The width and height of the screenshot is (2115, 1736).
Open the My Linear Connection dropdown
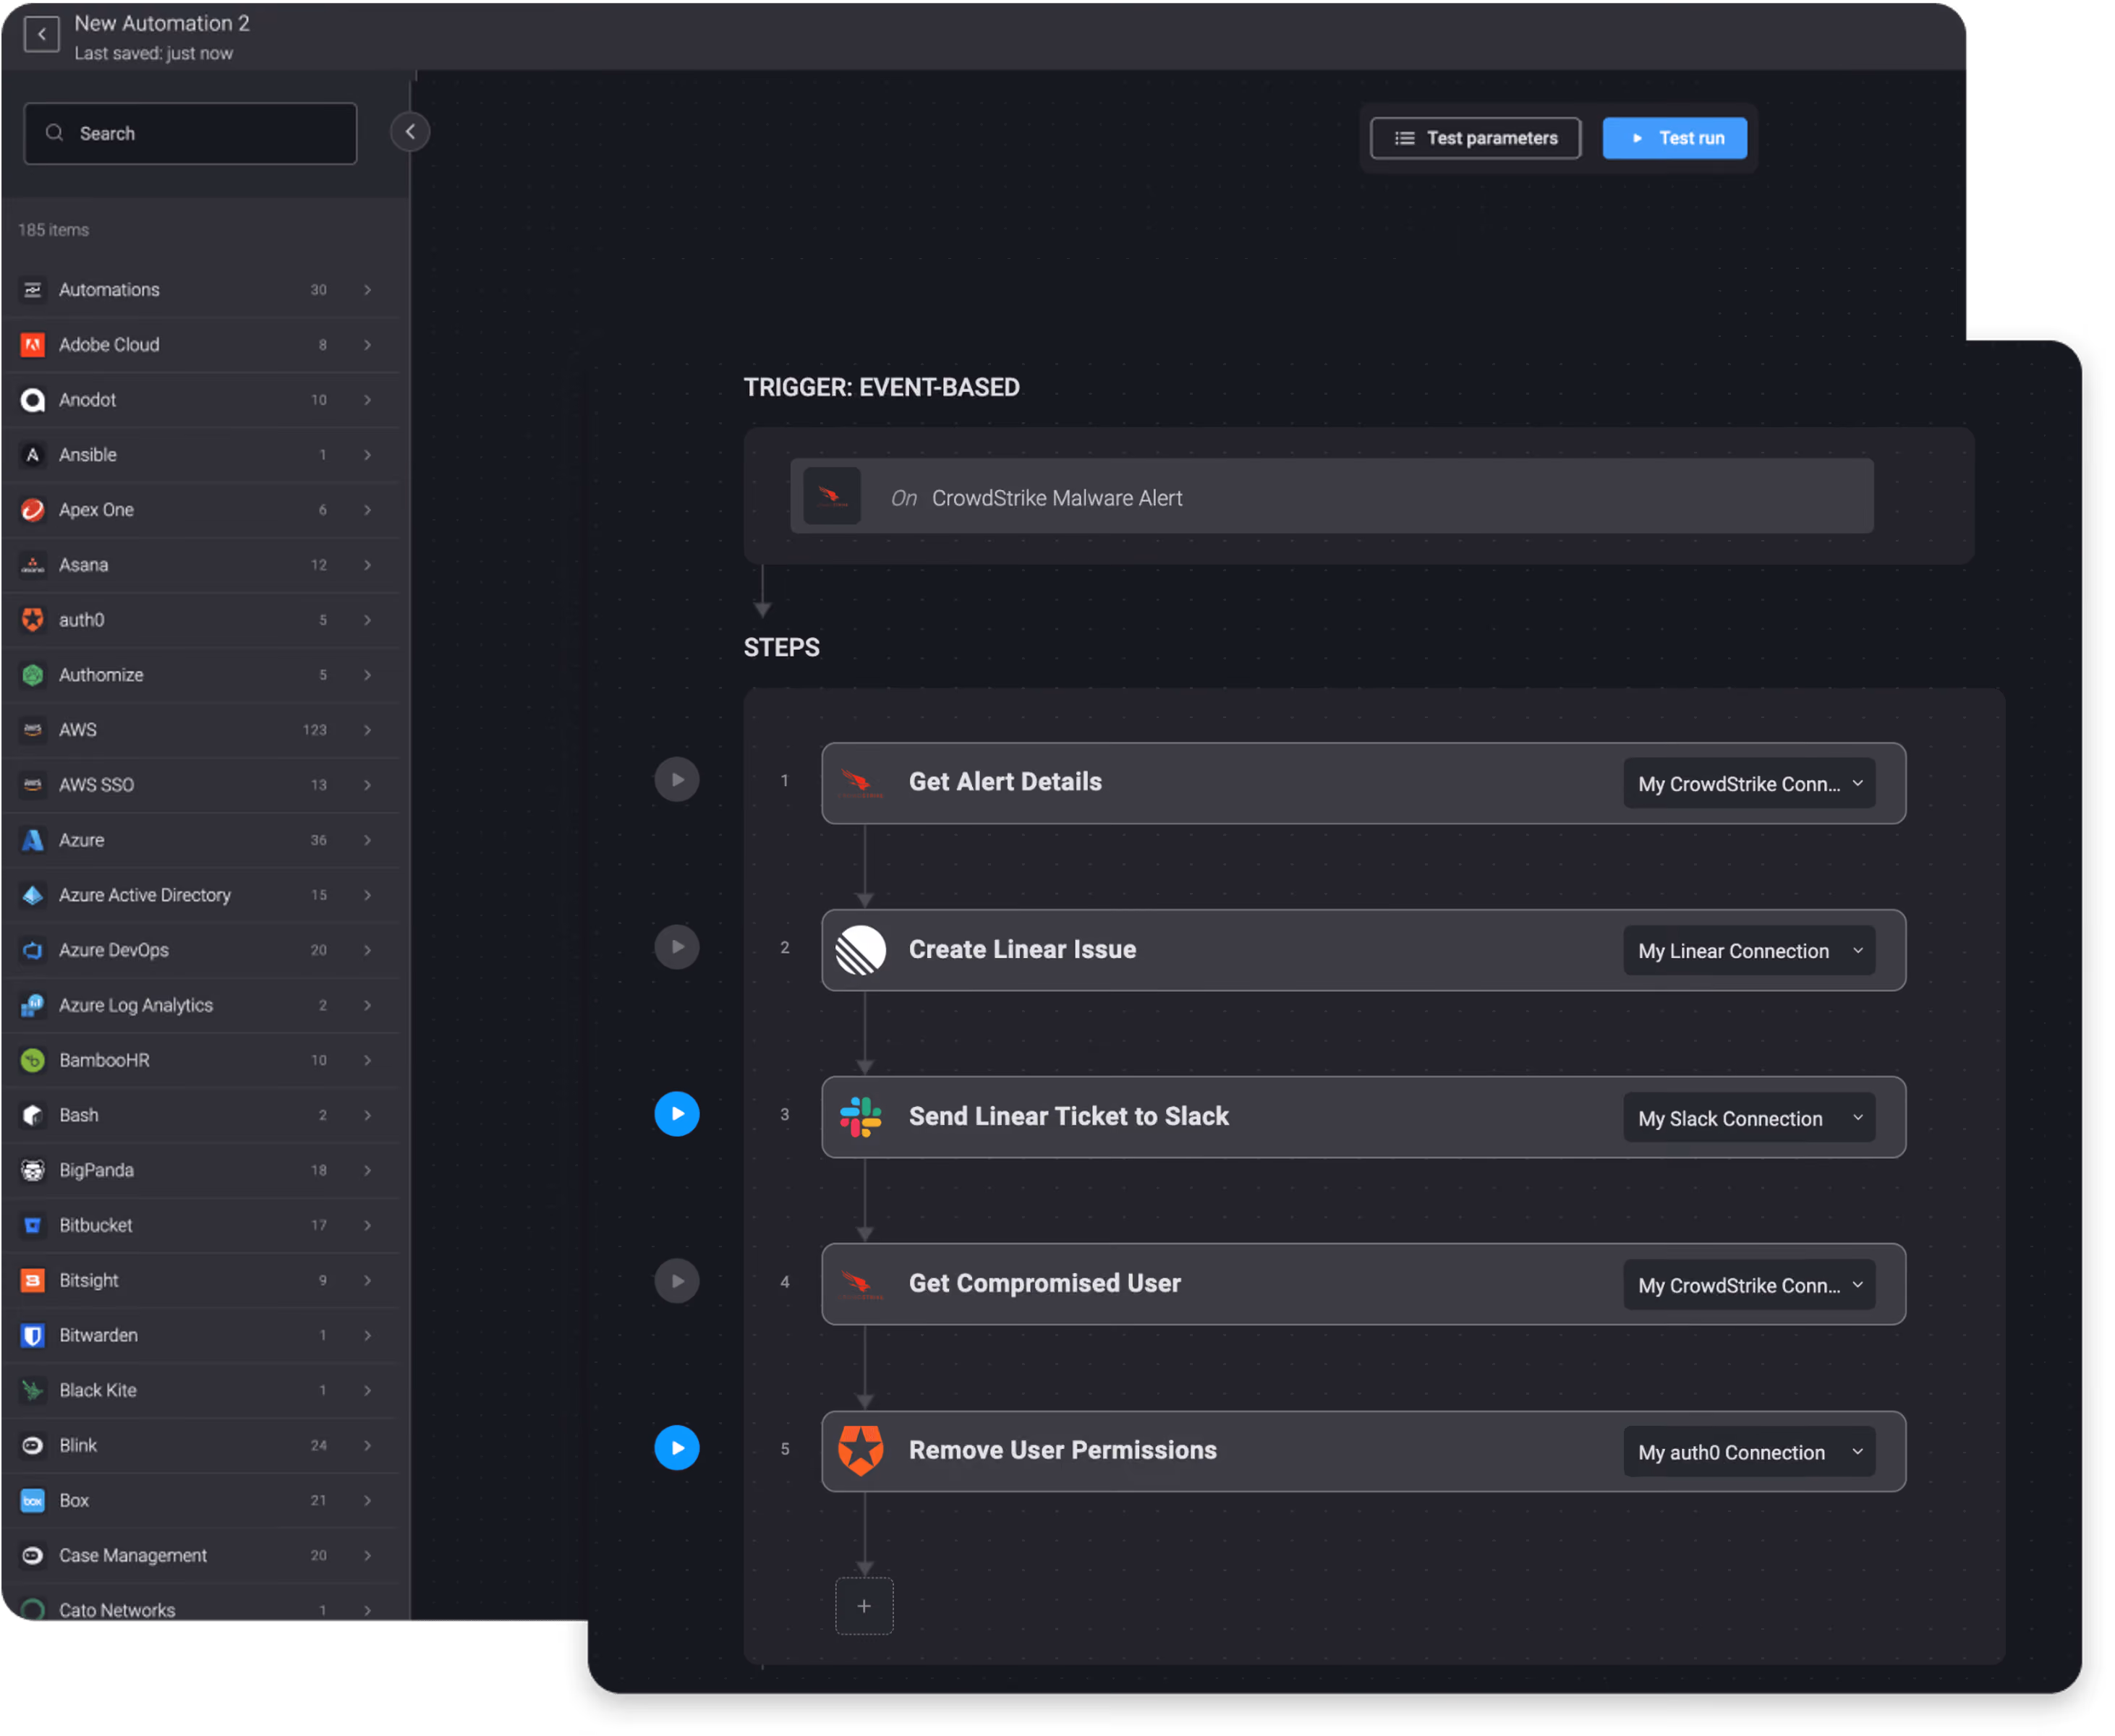click(x=1749, y=951)
